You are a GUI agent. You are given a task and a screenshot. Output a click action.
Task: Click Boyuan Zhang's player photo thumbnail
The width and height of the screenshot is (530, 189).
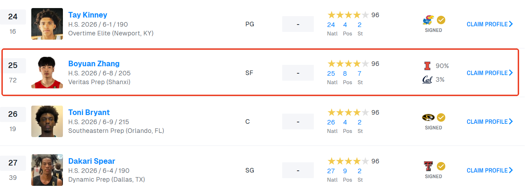(x=47, y=73)
